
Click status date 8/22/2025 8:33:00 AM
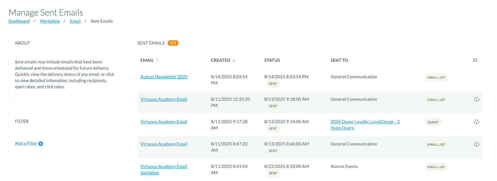[286, 166]
